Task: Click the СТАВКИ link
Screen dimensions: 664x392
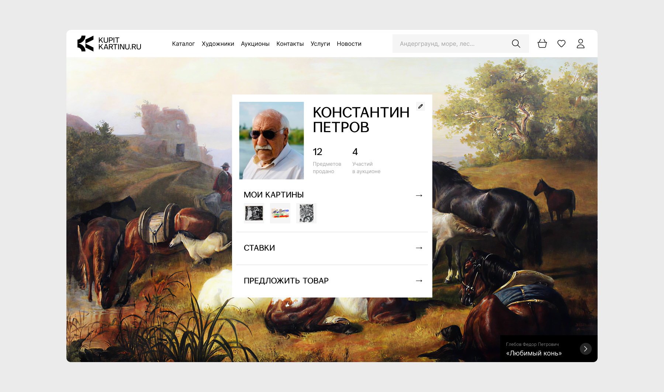Action: [x=259, y=248]
